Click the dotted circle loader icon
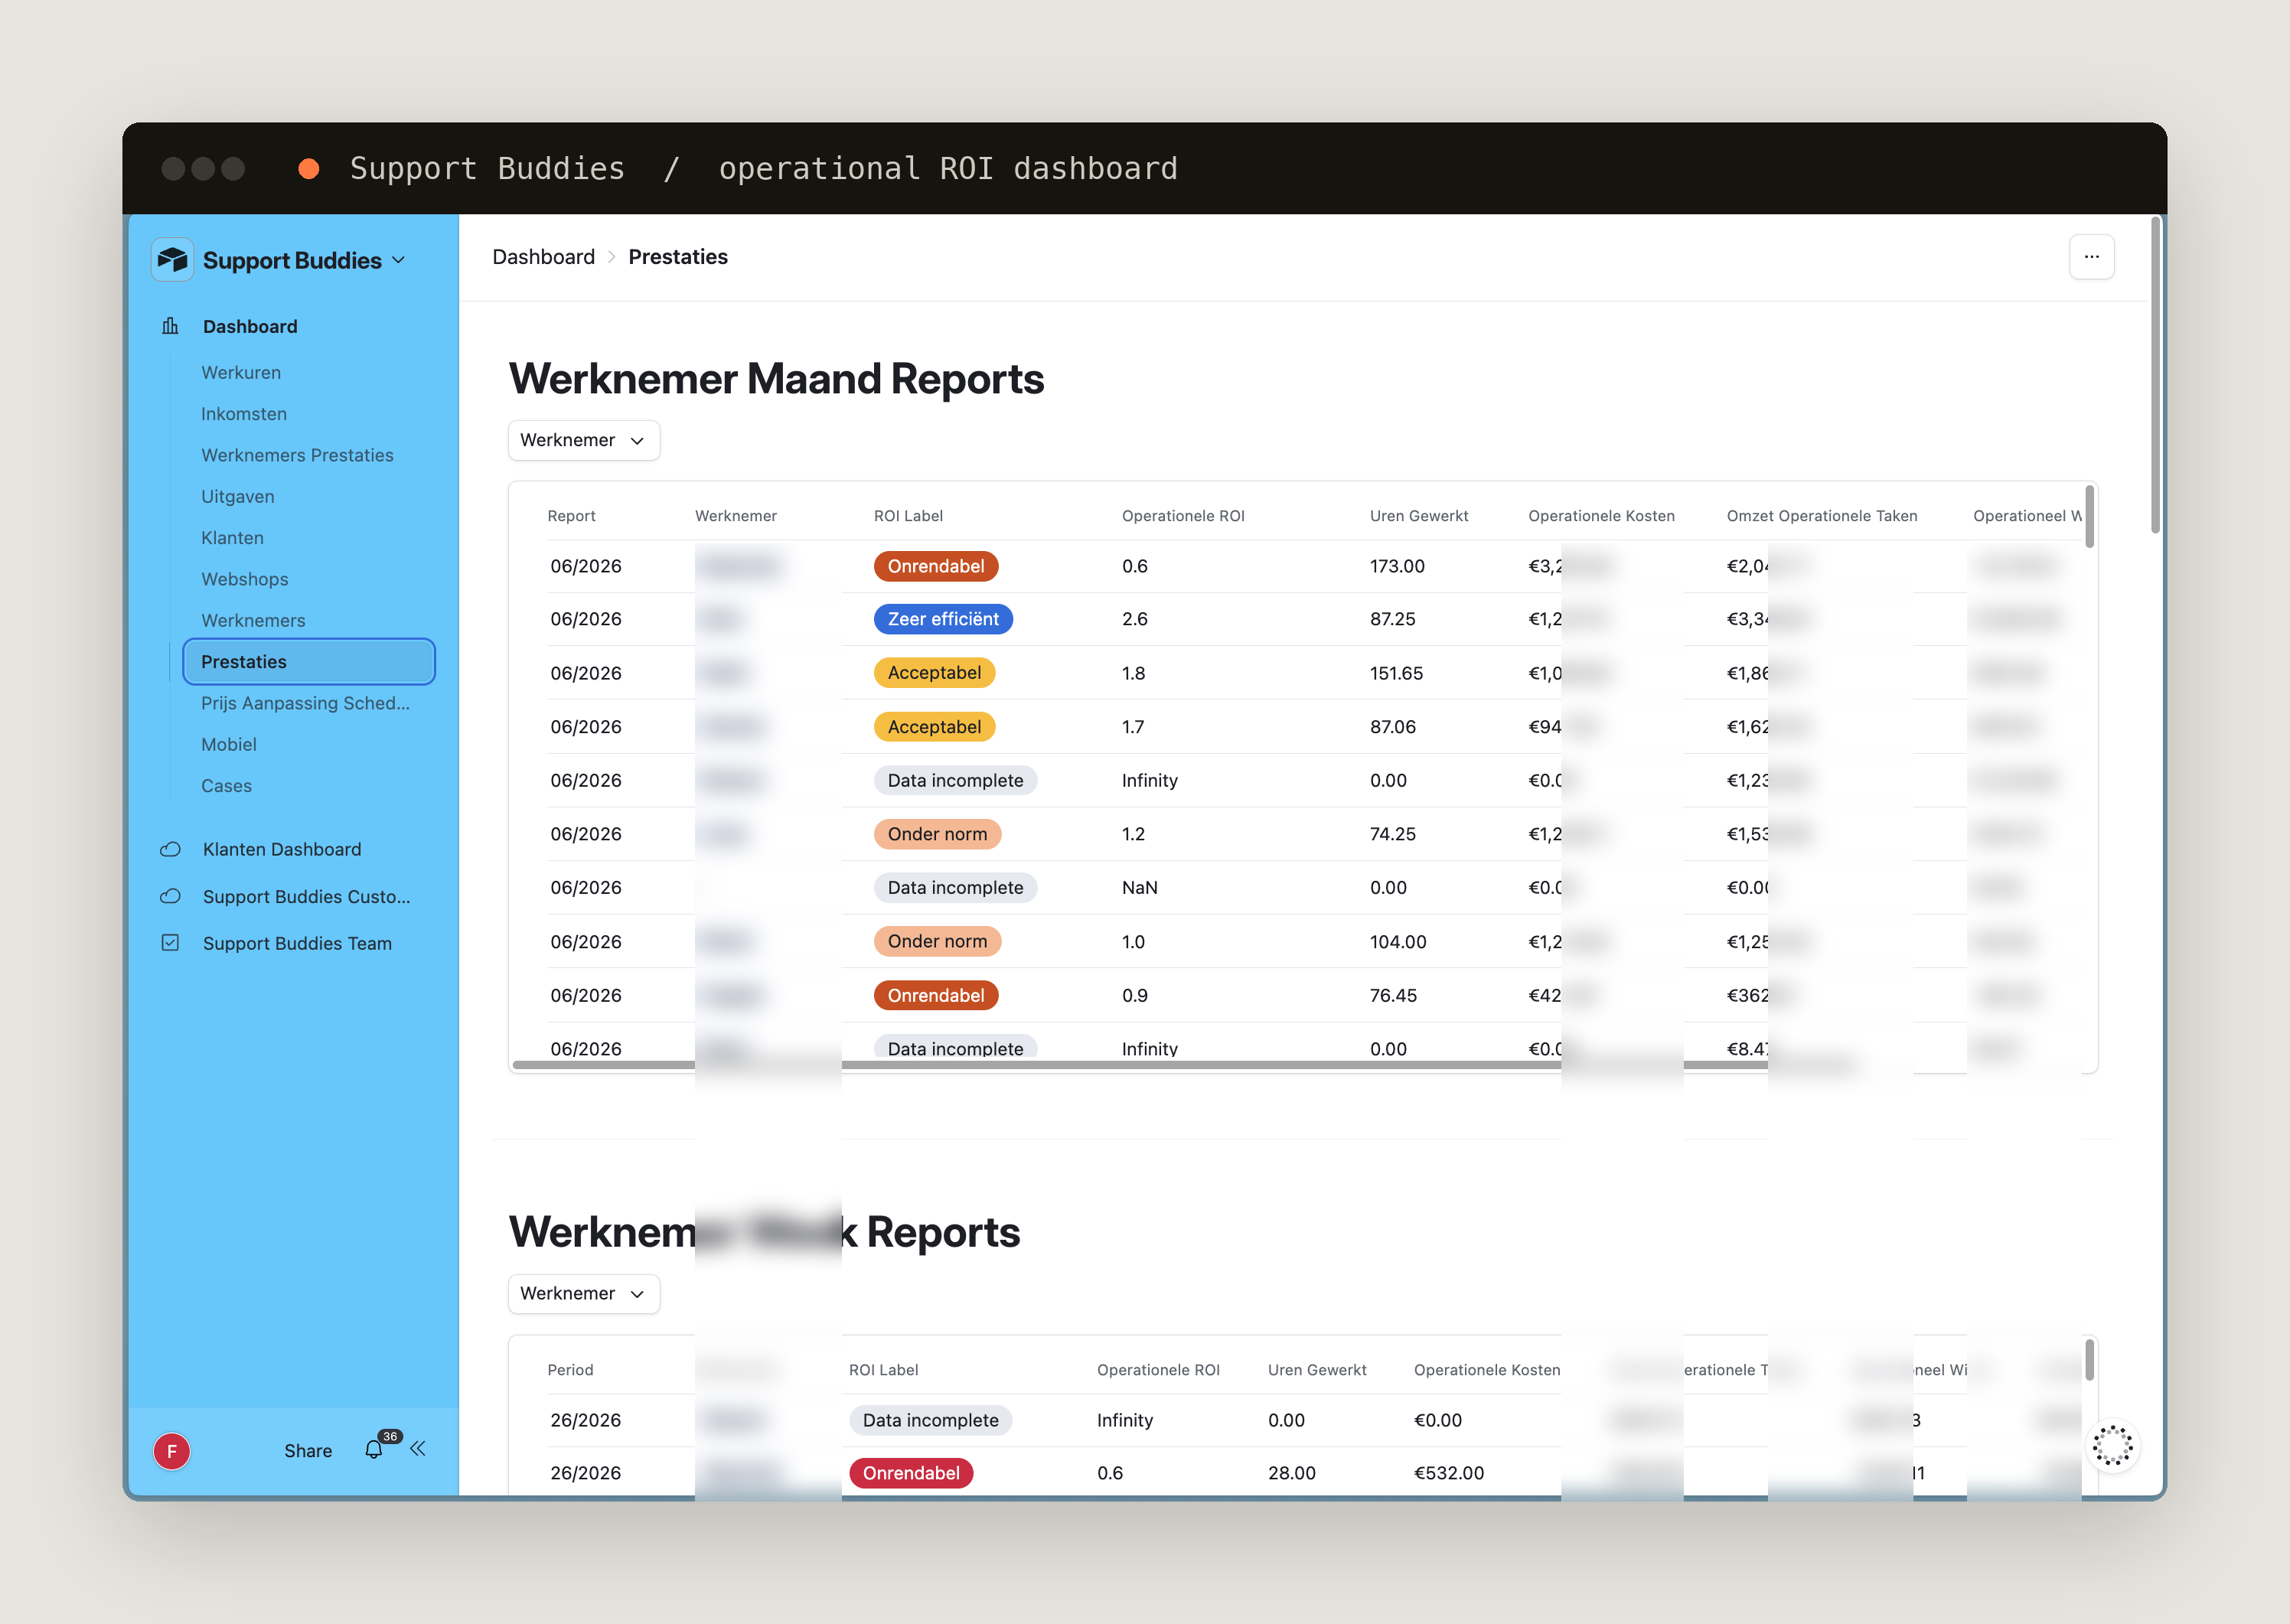This screenshot has height=1624, width=2290. [x=2112, y=1445]
